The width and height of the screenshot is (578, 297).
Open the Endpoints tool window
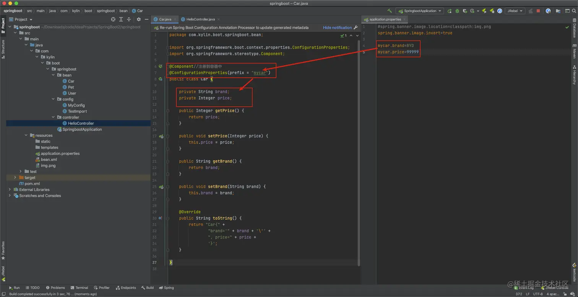pyautogui.click(x=126, y=288)
